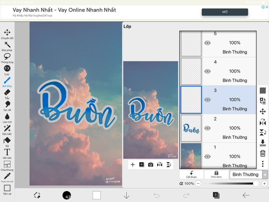Select layer 5 thumbnail
Viewport: 269px width, 202px height.
pyautogui.click(x=191, y=44)
